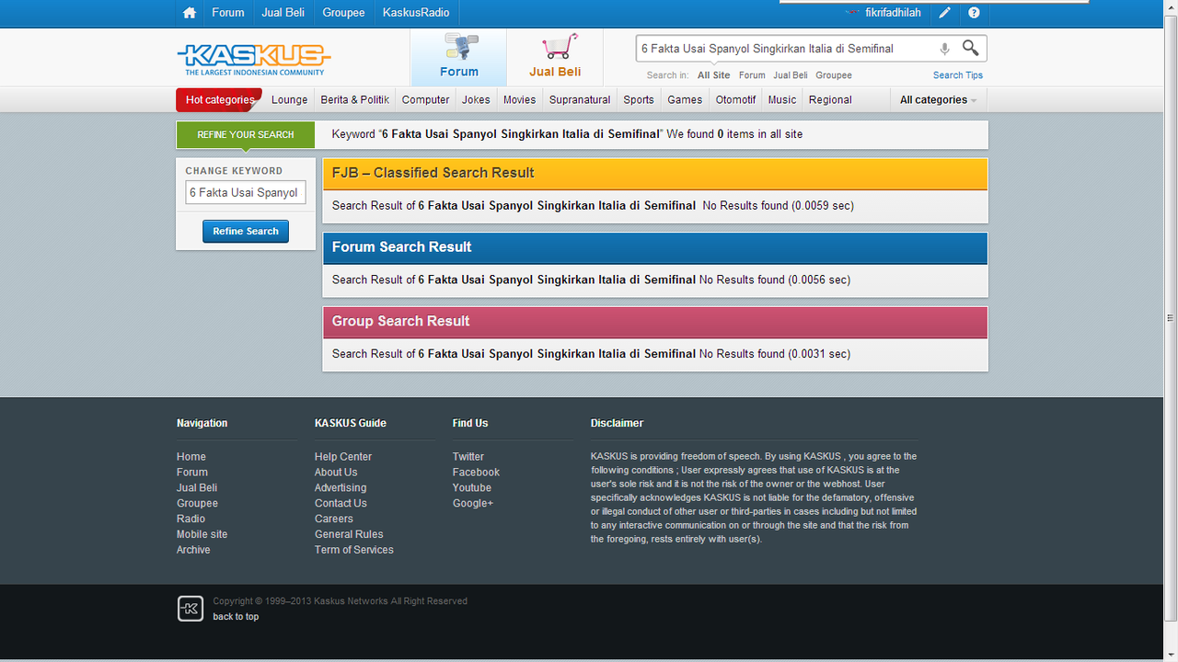Set search scope to Jual Beli
The width and height of the screenshot is (1178, 662).
(x=791, y=75)
